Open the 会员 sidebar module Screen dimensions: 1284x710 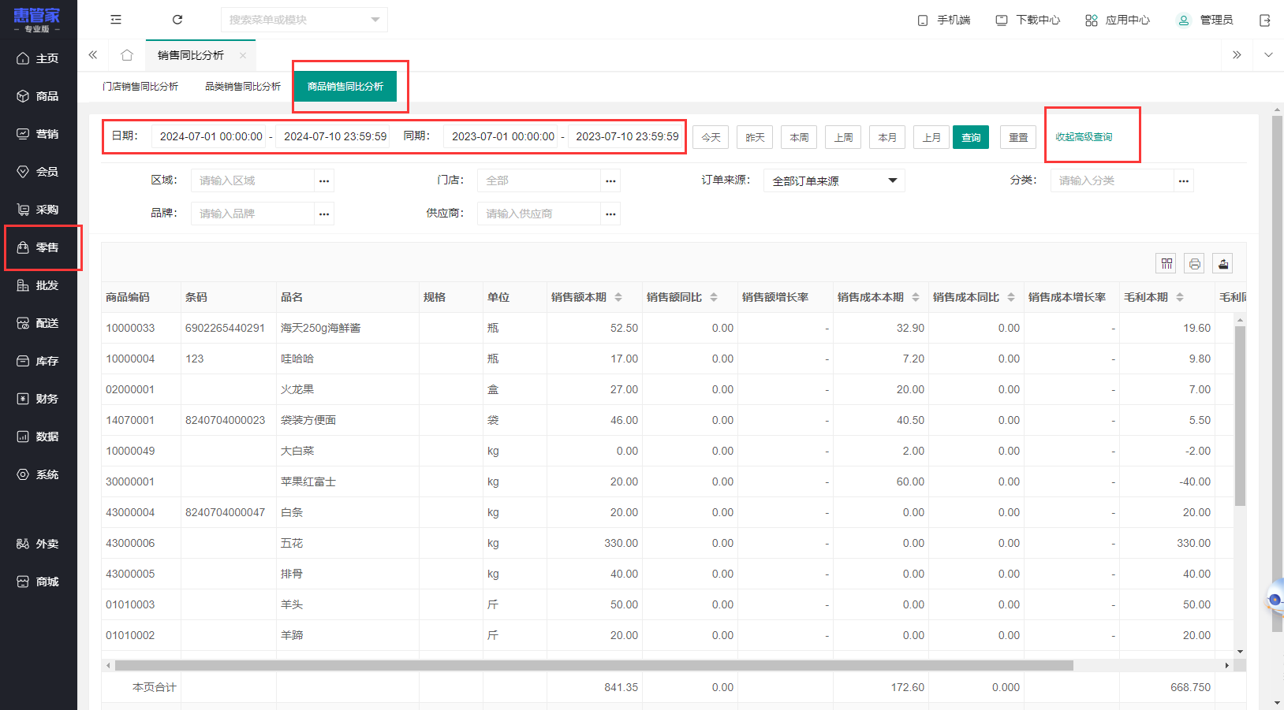pos(39,172)
